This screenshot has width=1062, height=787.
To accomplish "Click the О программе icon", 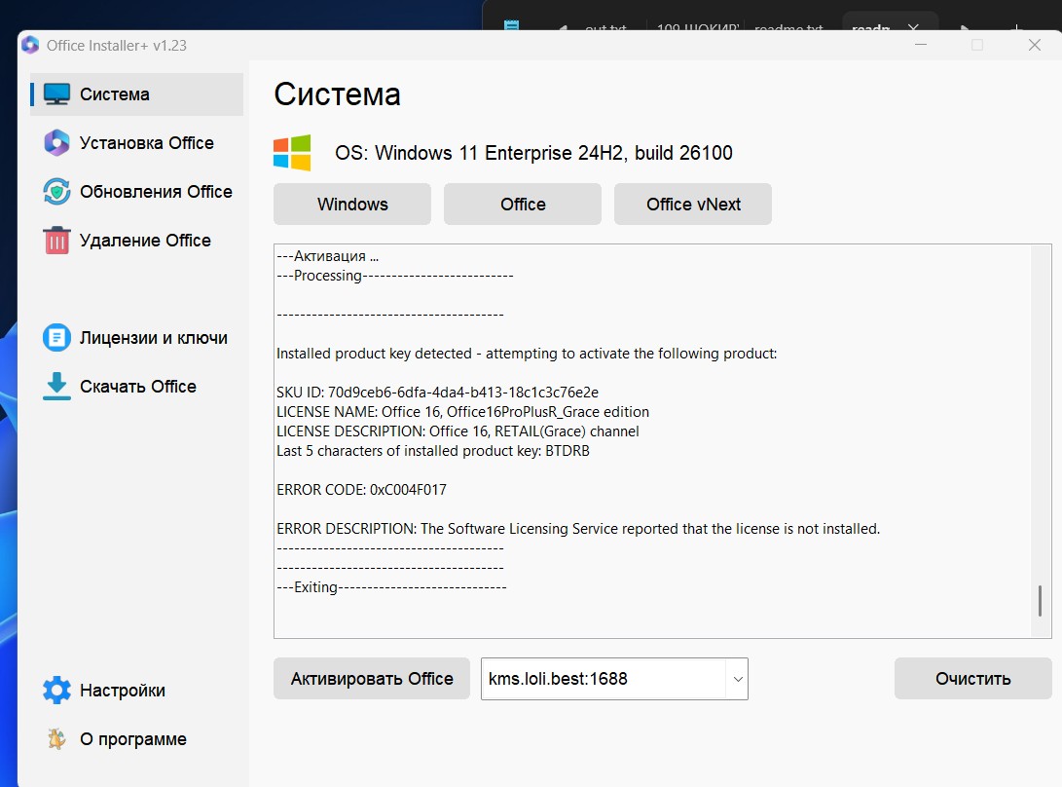I will click(57, 739).
